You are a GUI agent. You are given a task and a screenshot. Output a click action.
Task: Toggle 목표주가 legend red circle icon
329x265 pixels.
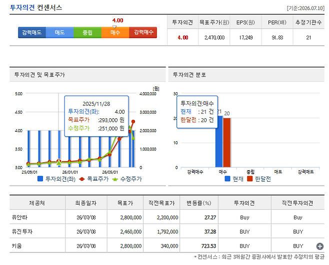(x=82, y=179)
